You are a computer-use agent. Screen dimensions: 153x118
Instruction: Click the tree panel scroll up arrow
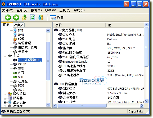click(48, 31)
